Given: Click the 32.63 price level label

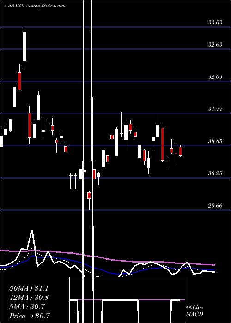Looking at the screenshot, I should [215, 44].
